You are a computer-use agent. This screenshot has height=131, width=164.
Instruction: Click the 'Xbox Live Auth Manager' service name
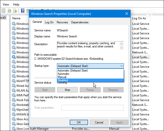(33, 128)
